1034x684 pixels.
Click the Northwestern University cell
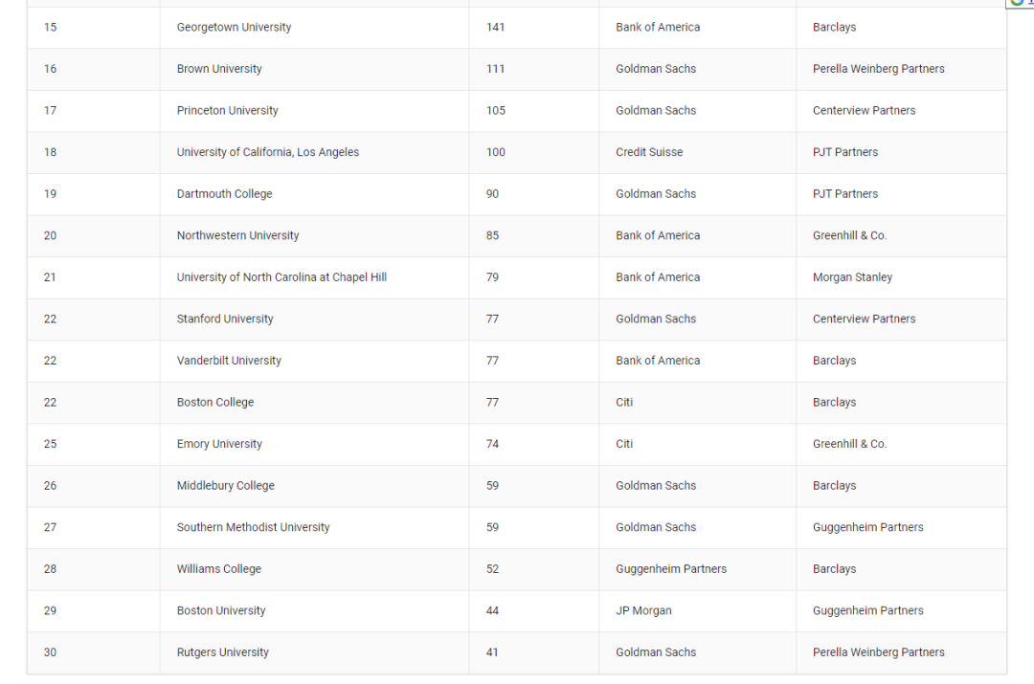click(x=237, y=235)
